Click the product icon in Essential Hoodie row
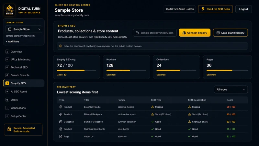259x146 pixels. coord(61,107)
